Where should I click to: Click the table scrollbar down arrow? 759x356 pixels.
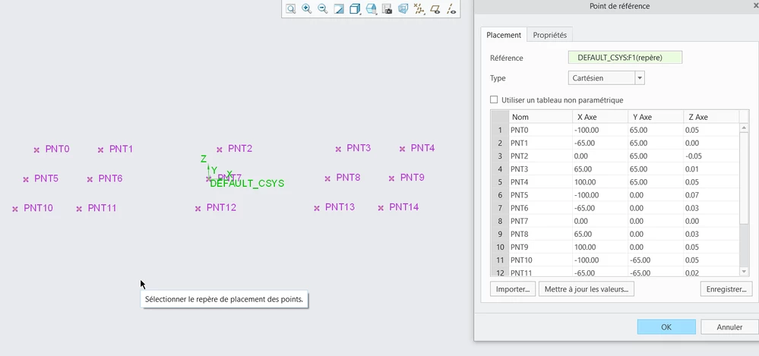point(744,272)
